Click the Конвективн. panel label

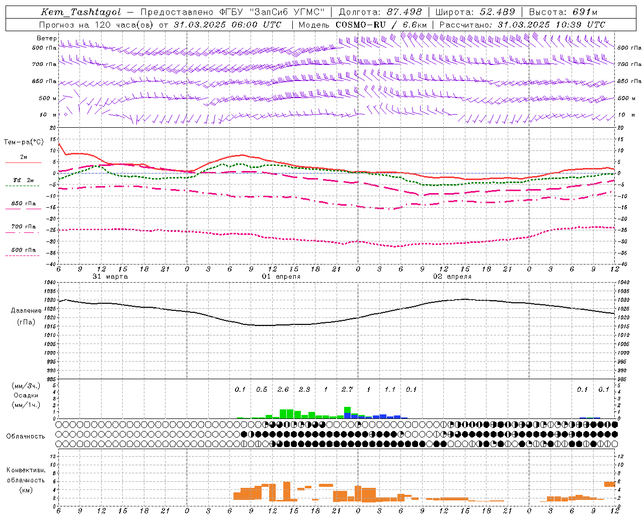[26, 470]
